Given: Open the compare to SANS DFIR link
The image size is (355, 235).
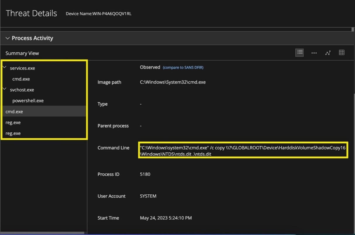Looking at the screenshot, I should tap(183, 68).
